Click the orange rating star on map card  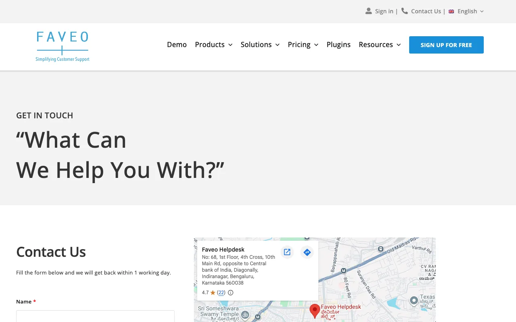(x=213, y=293)
